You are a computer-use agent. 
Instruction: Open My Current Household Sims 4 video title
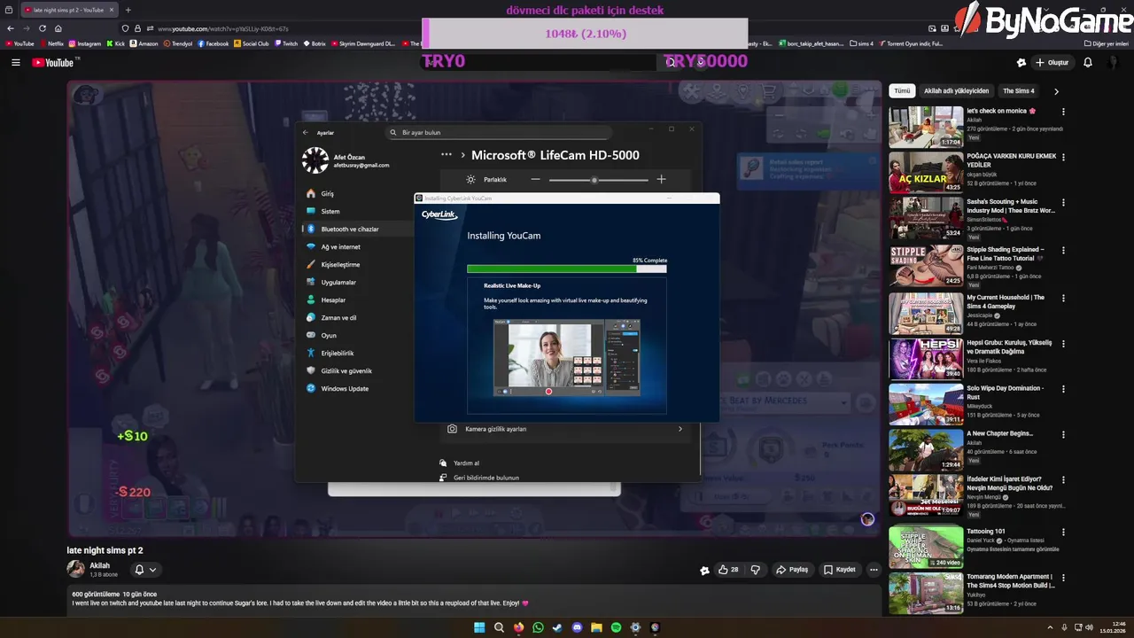(1006, 301)
